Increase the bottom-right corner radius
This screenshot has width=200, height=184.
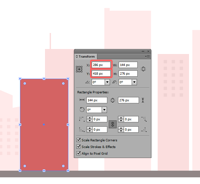121,128
